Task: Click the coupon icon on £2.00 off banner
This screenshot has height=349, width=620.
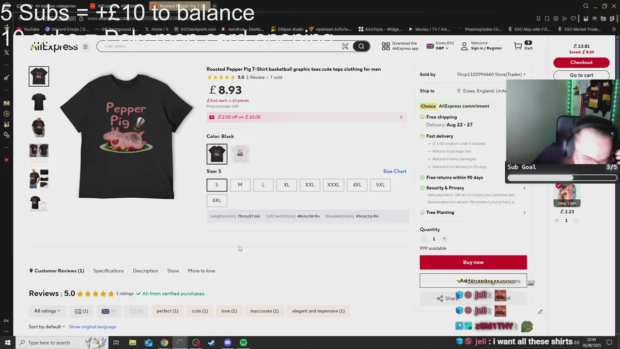Action: [212, 117]
